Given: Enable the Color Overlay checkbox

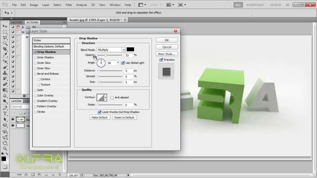Looking at the screenshot, I should coord(35,95).
